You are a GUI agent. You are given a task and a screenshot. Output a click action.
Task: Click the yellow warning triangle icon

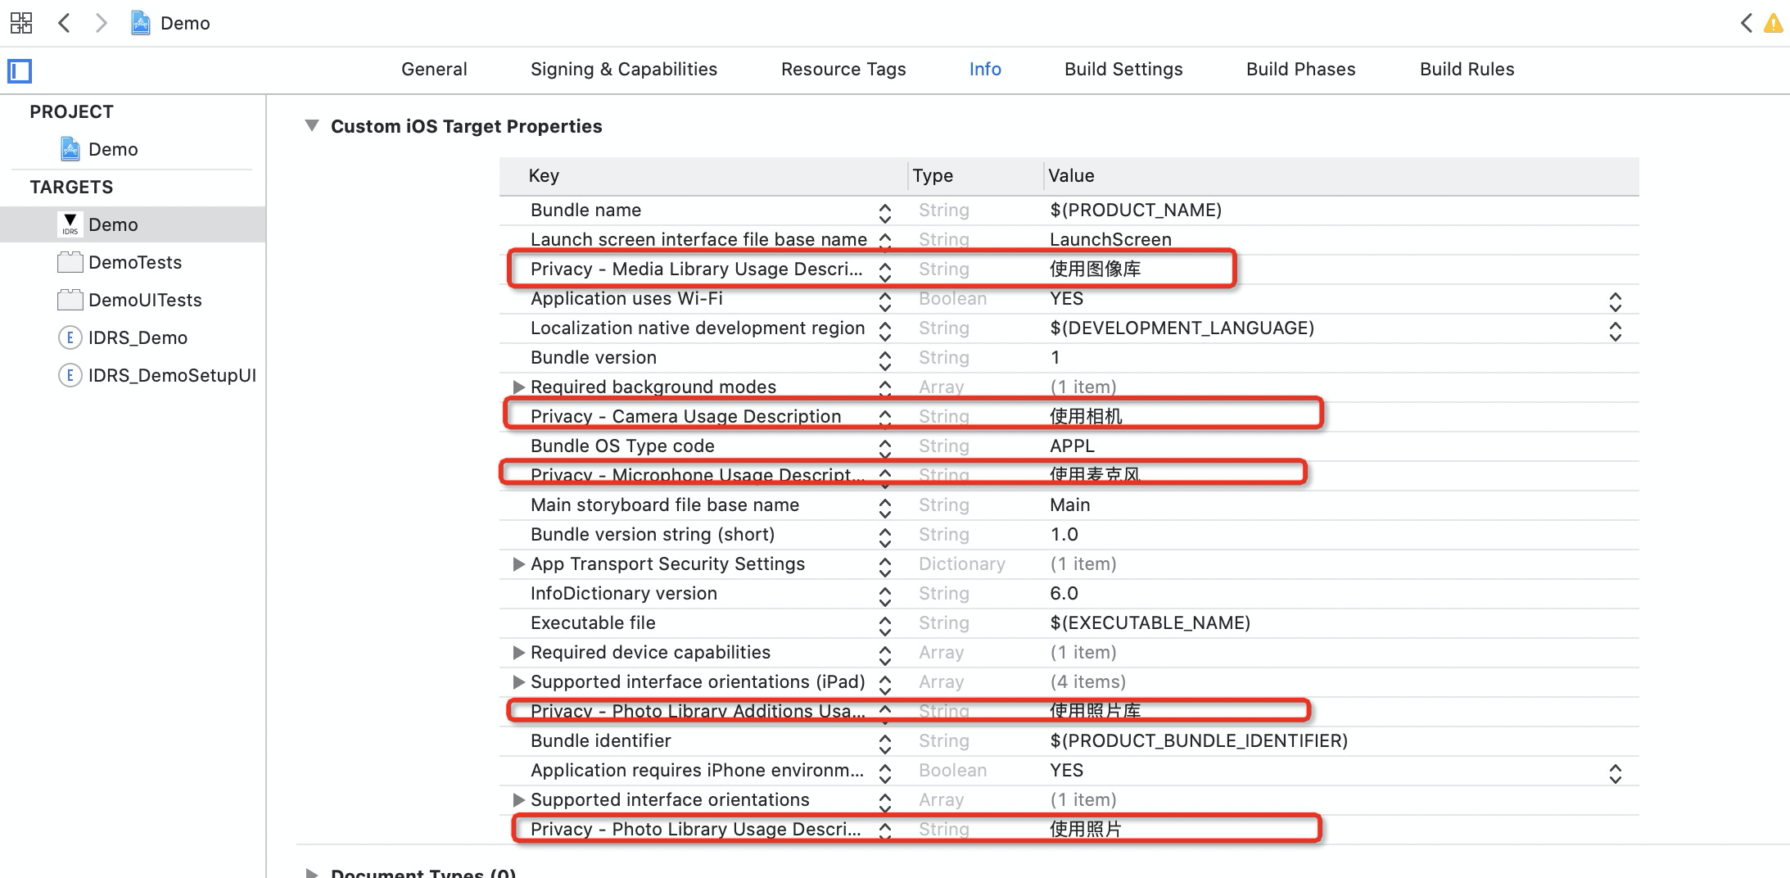[x=1774, y=23]
